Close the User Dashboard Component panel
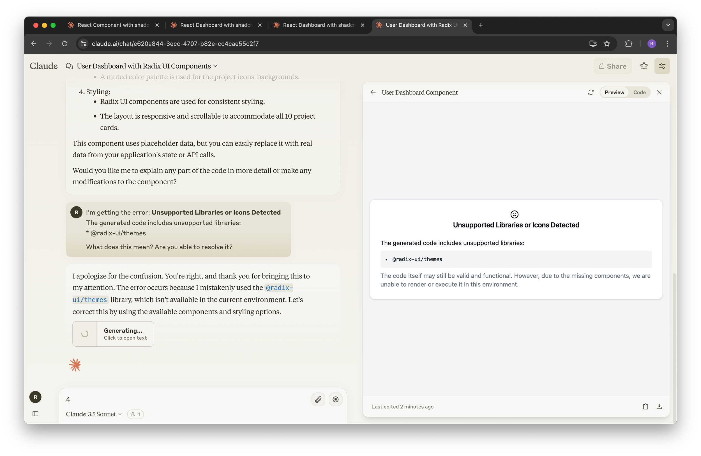The image size is (701, 456). pos(659,92)
